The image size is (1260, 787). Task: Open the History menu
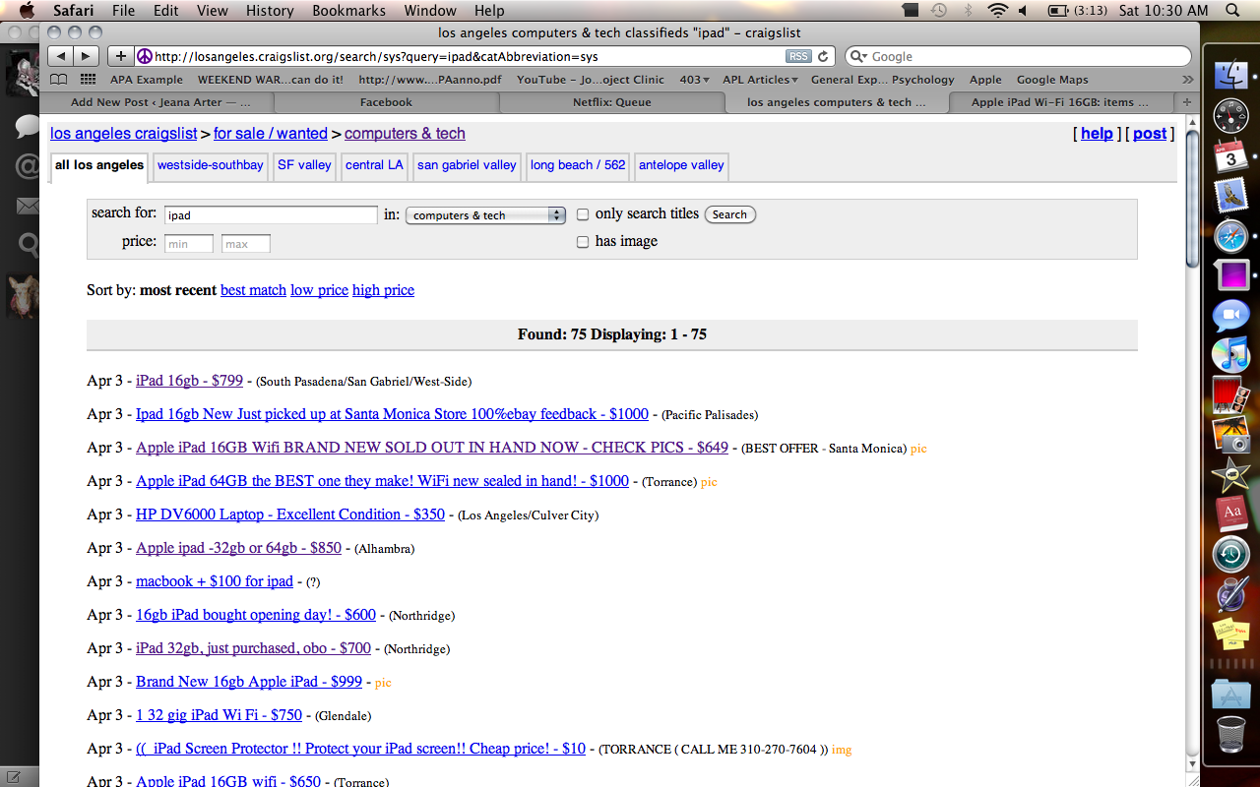click(x=270, y=11)
